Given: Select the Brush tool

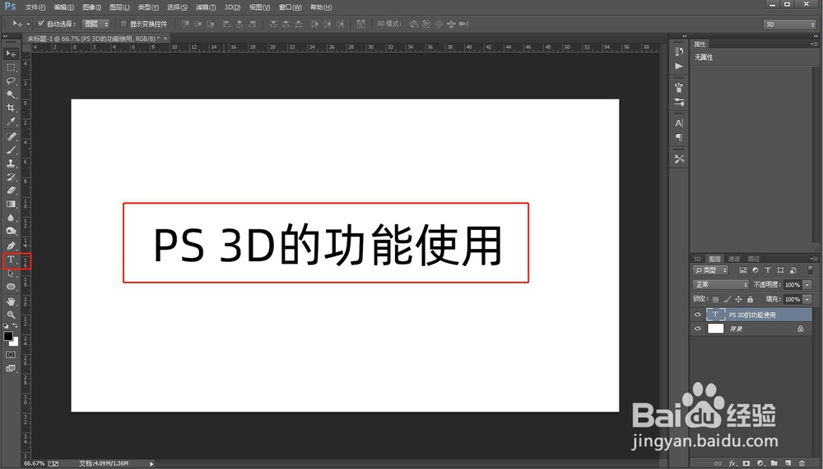Looking at the screenshot, I should (x=11, y=149).
